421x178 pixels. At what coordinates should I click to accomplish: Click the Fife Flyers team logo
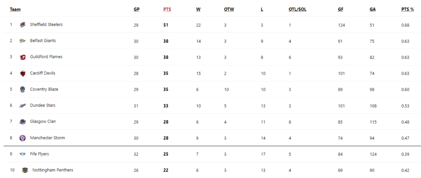pyautogui.click(x=23, y=154)
